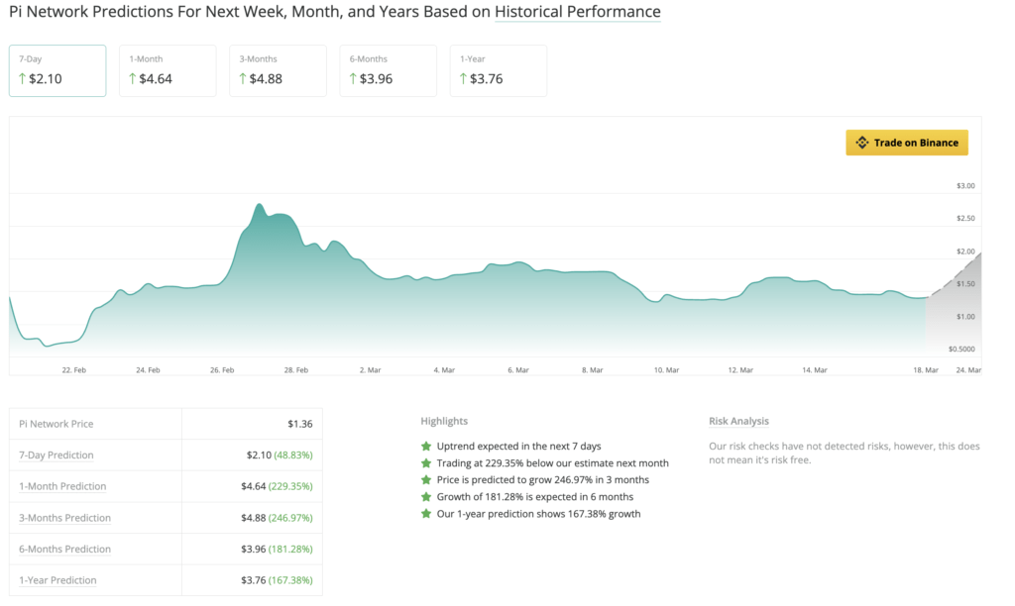Click star icon next to Trading at 229.35%
The width and height of the screenshot is (1015, 606).
click(426, 463)
